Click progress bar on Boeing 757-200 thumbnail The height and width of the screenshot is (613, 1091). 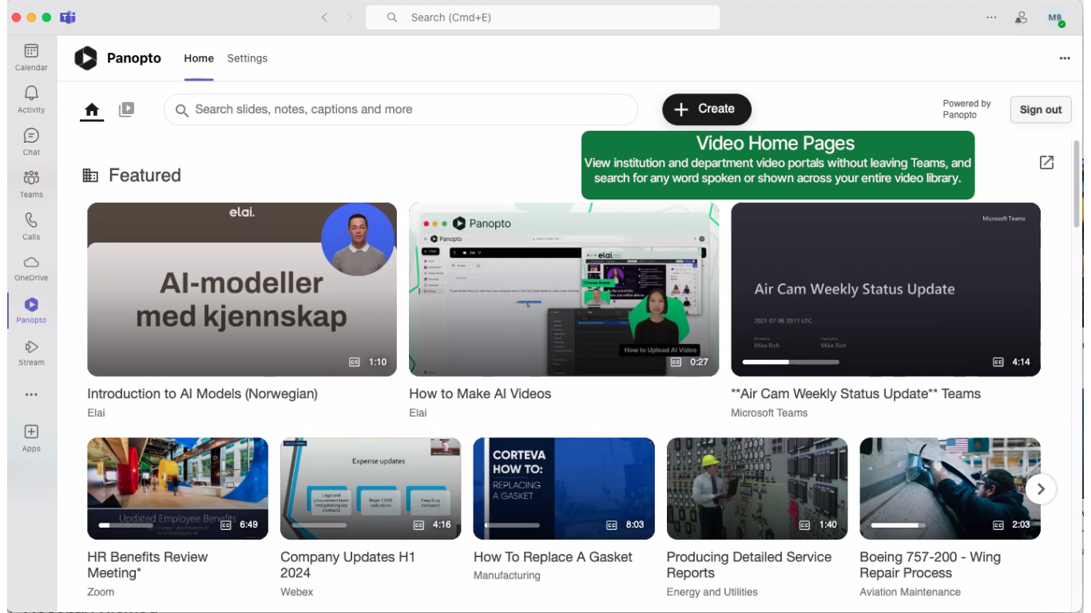click(x=899, y=525)
